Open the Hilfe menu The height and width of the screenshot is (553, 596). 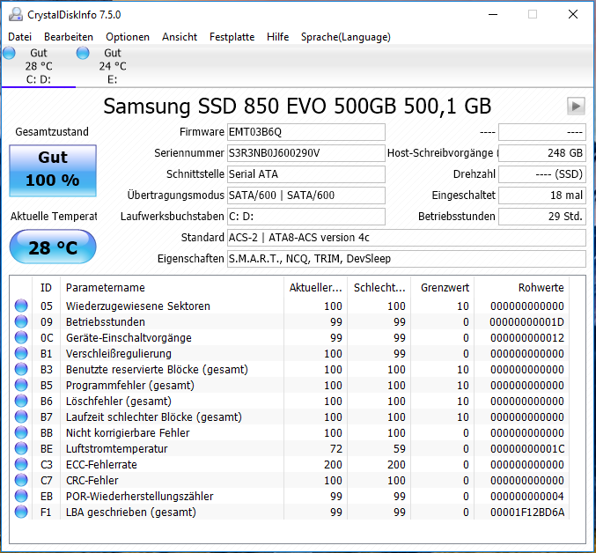pos(277,37)
